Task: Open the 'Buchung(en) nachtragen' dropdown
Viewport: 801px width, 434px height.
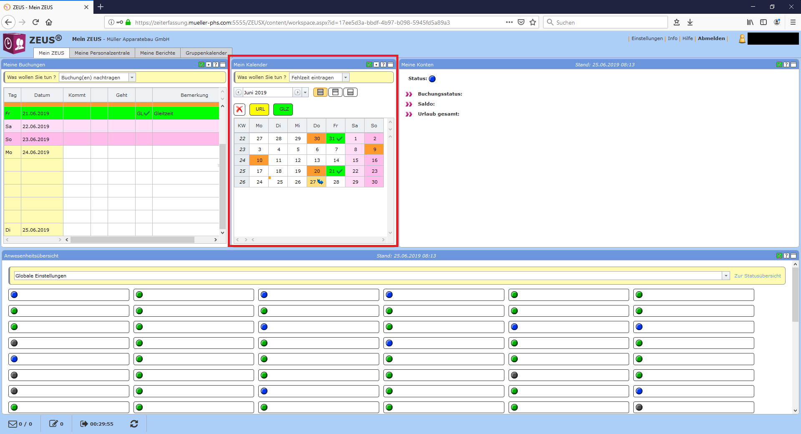Action: pyautogui.click(x=132, y=78)
